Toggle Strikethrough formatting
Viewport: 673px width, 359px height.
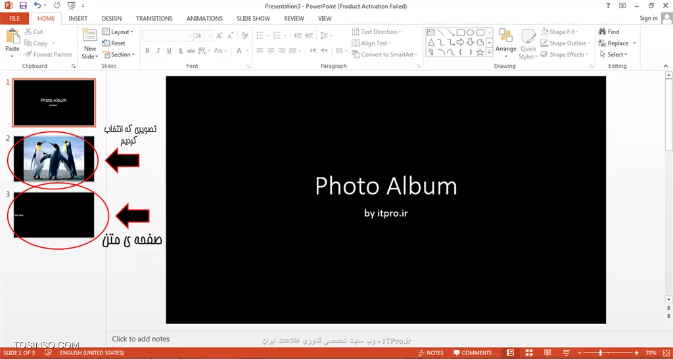click(191, 51)
